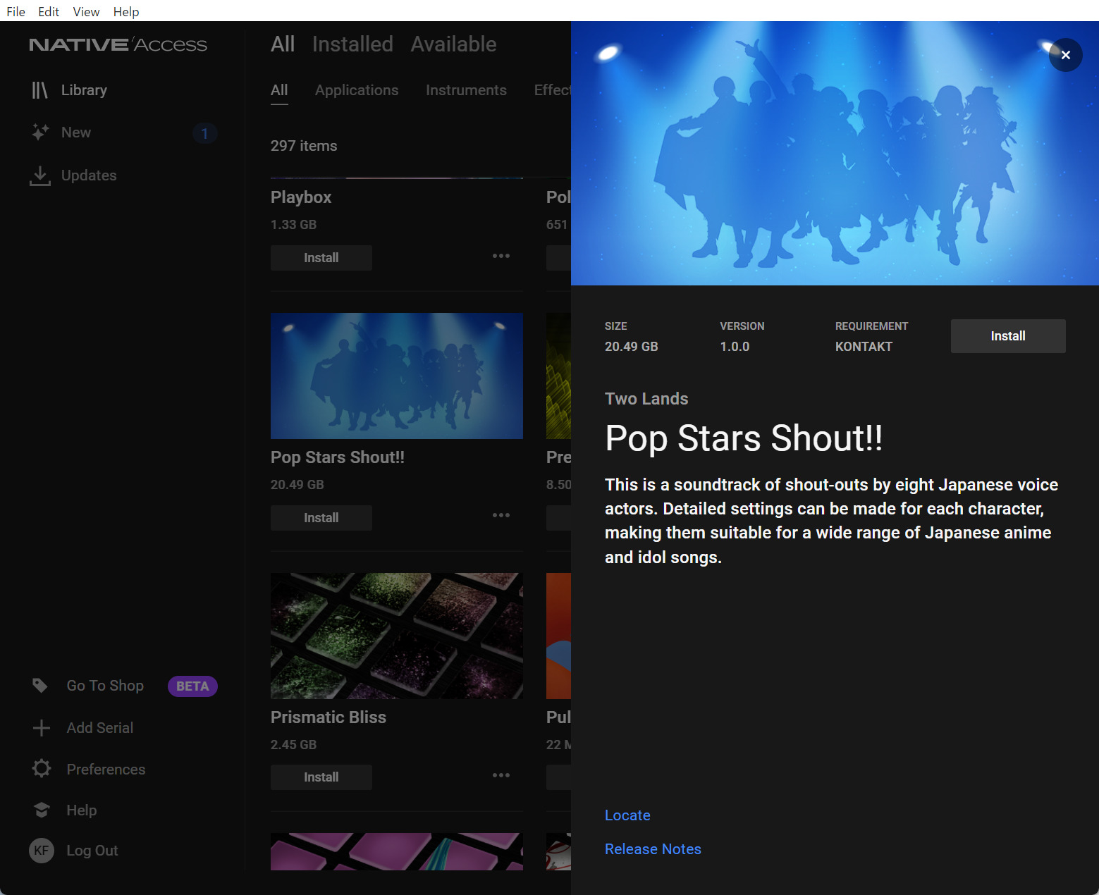Click the 1.0.0 version value
The height and width of the screenshot is (895, 1099).
point(735,347)
